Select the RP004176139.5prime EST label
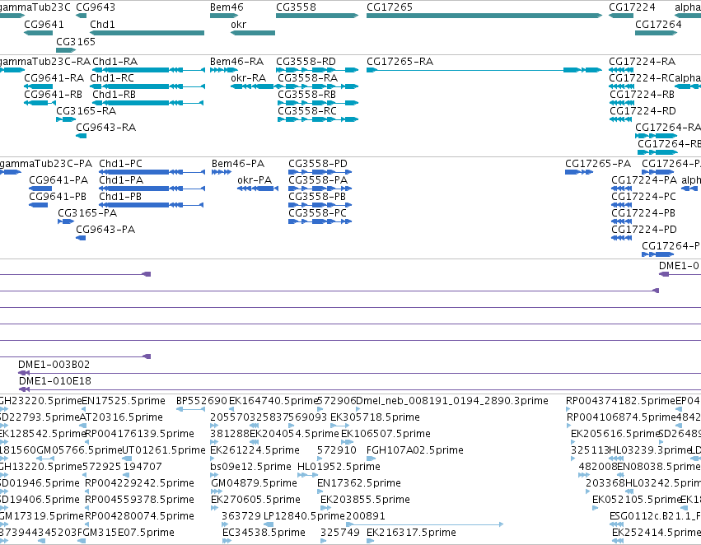 [x=139, y=434]
